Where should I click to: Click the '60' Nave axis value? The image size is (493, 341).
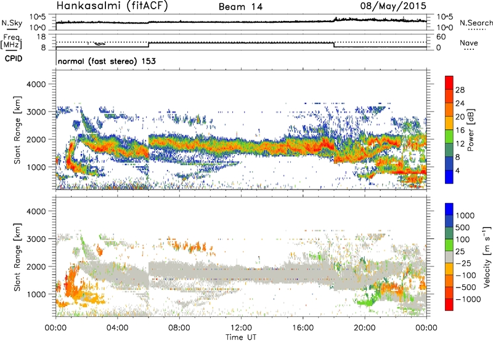(x=441, y=37)
